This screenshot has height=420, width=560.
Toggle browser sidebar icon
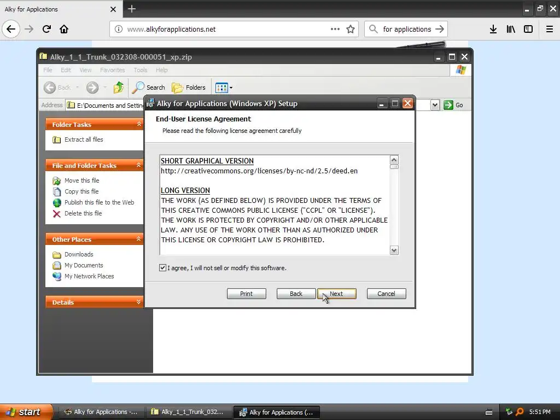pos(528,29)
